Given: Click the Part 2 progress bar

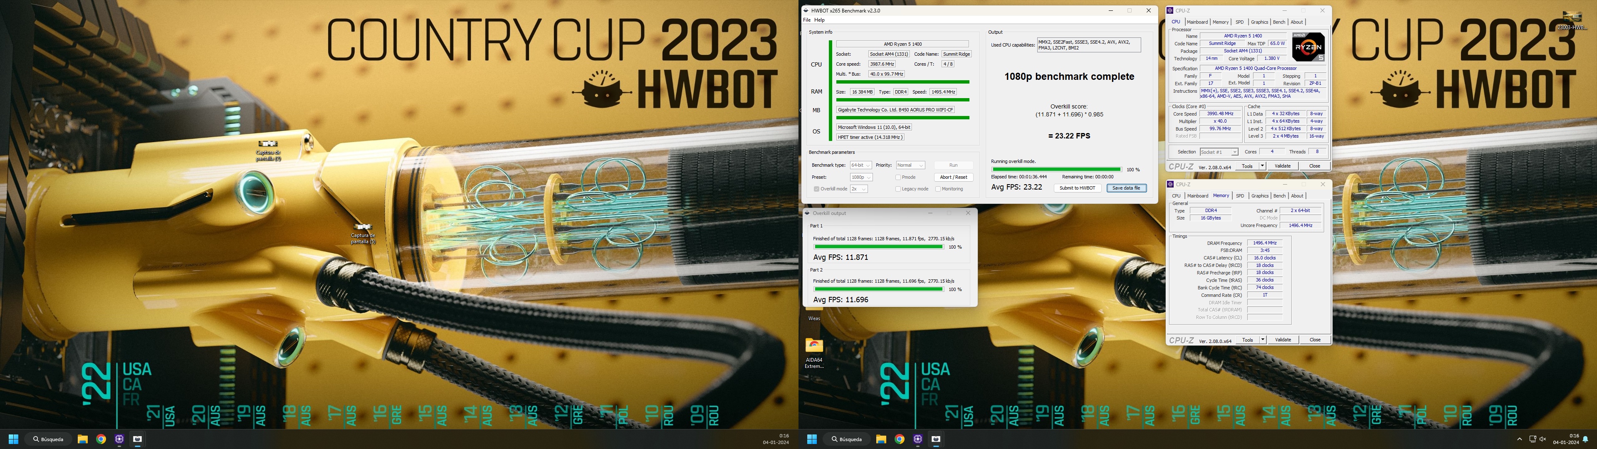Looking at the screenshot, I should pyautogui.click(x=878, y=289).
